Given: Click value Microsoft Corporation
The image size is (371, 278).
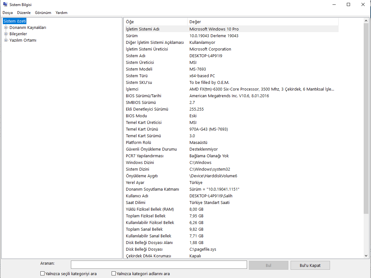Looking at the screenshot, I should point(210,49).
